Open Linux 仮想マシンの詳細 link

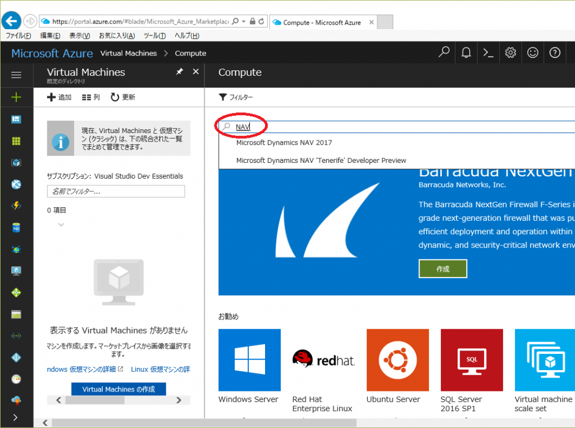pos(161,369)
